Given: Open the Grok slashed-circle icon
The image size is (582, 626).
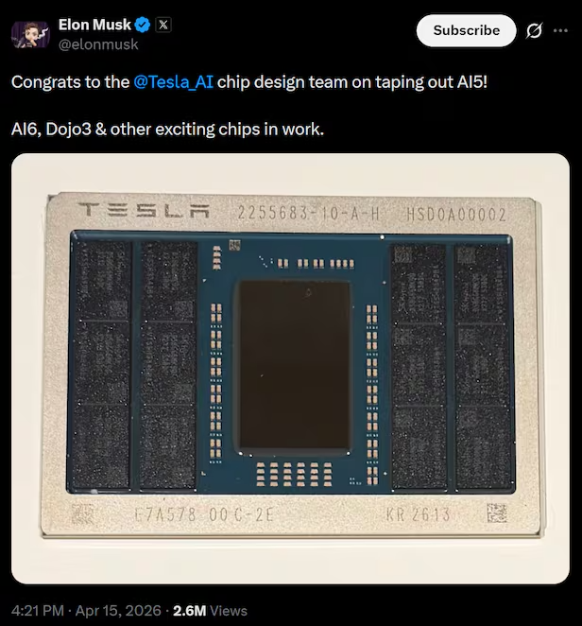Looking at the screenshot, I should [534, 30].
